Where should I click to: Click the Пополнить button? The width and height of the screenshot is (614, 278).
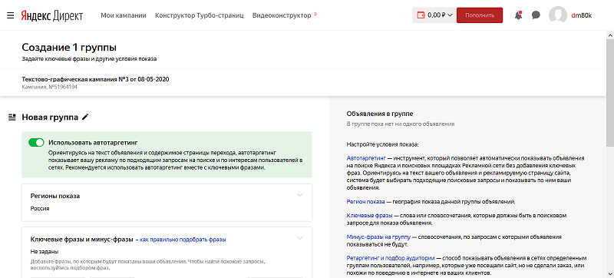pos(480,15)
